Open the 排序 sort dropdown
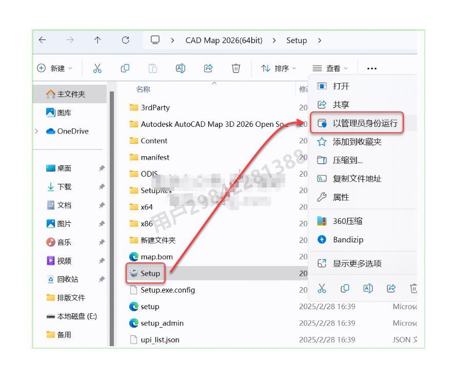The height and width of the screenshot is (378, 457). point(279,68)
